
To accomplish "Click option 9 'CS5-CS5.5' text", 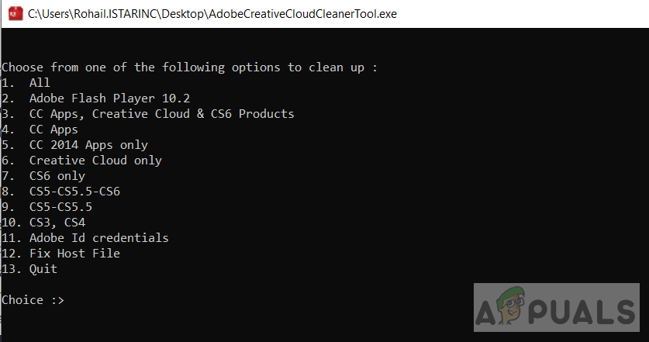I will tap(60, 206).
